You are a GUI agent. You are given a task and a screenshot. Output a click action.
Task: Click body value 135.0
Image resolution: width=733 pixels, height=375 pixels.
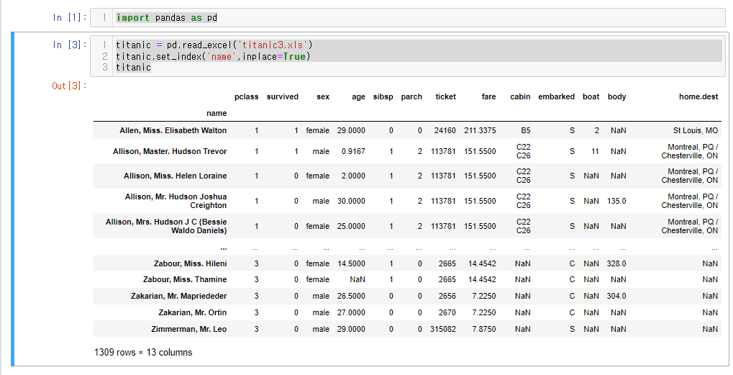tap(616, 201)
